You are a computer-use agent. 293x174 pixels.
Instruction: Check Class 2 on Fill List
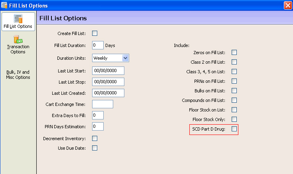click(x=234, y=62)
